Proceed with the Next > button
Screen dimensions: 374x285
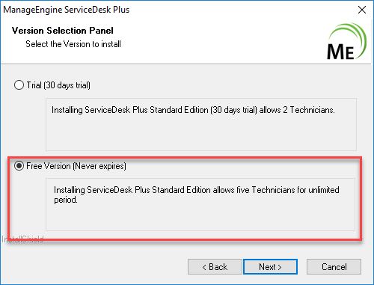pyautogui.click(x=270, y=267)
